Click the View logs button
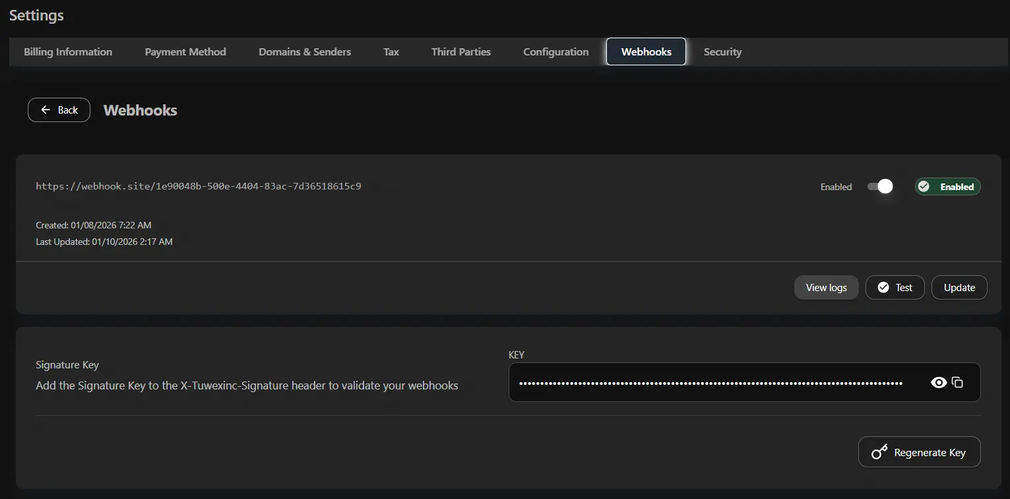The width and height of the screenshot is (1010, 499). click(x=826, y=287)
